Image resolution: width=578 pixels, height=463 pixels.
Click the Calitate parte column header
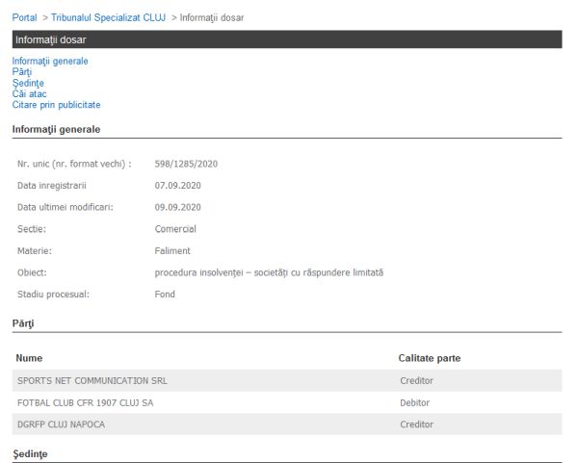tap(430, 358)
